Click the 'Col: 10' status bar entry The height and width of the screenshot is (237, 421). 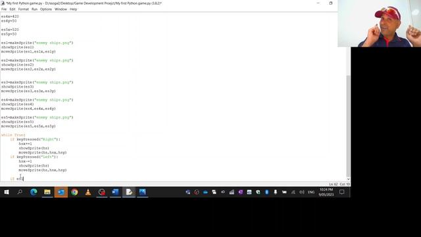click(345, 184)
